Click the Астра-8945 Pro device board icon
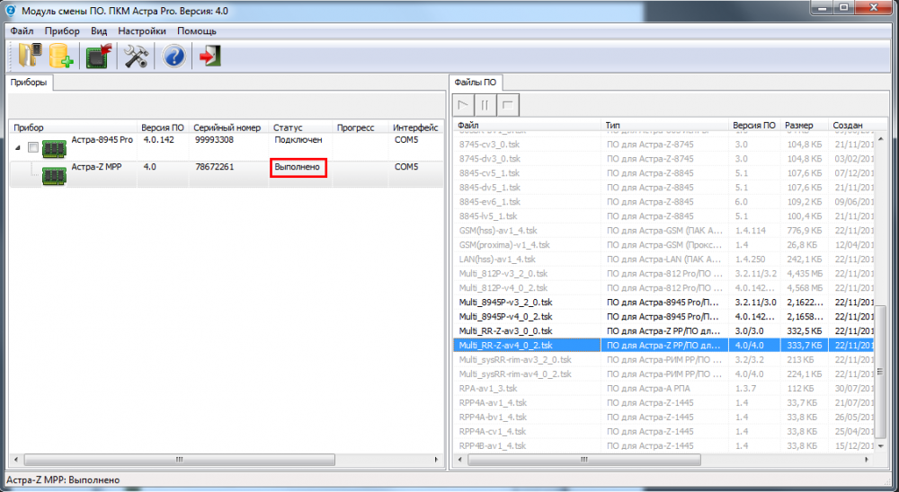899x492 pixels. point(55,149)
